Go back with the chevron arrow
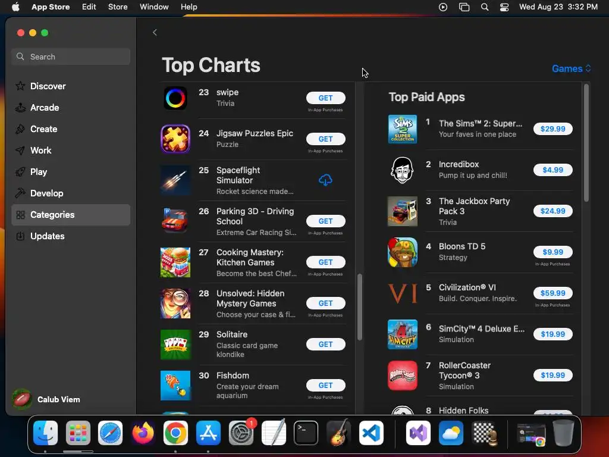This screenshot has height=457, width=609. [155, 33]
